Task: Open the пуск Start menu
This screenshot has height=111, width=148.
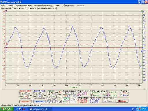Action: point(7,109)
